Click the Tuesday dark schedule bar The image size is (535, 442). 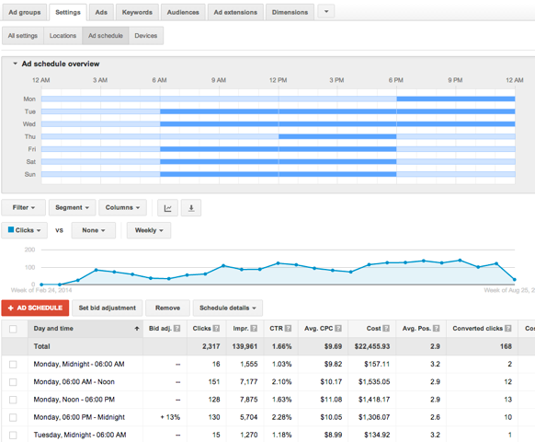coord(337,111)
